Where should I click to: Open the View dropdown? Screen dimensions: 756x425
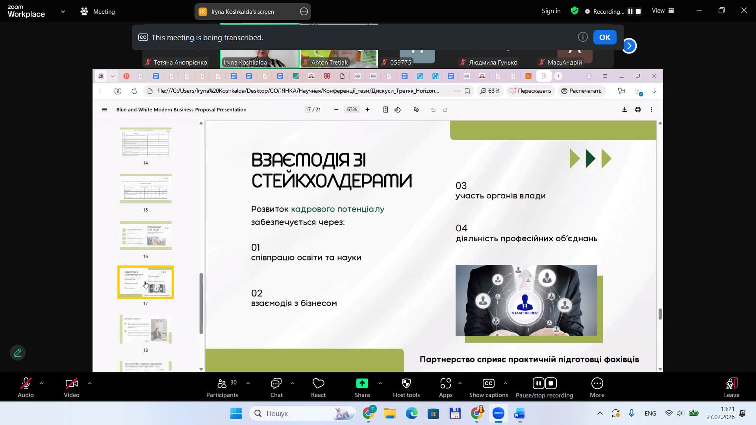tap(663, 11)
